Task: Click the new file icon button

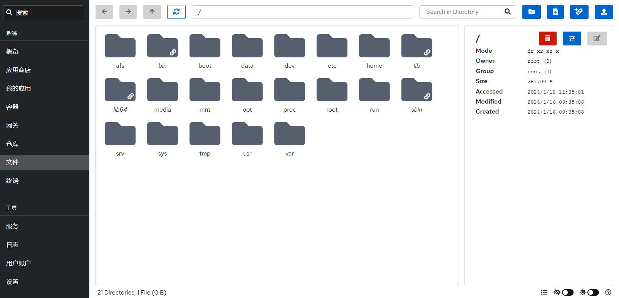Action: click(x=555, y=12)
